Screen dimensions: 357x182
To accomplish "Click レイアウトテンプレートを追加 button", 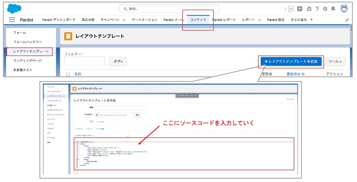I will 291,61.
